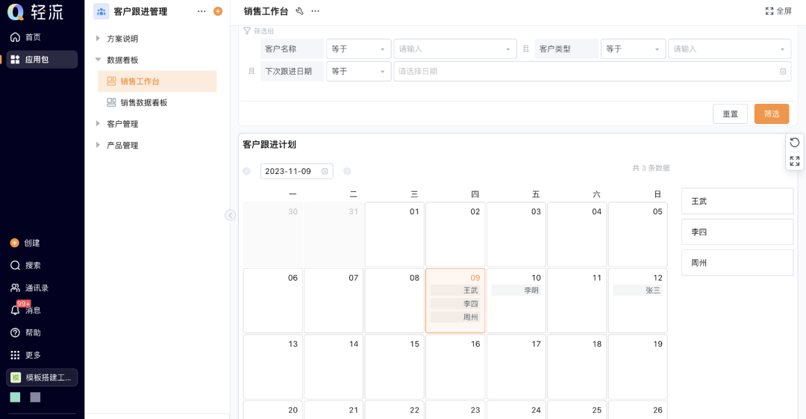Click the 请选择日期 date input field

[590, 72]
